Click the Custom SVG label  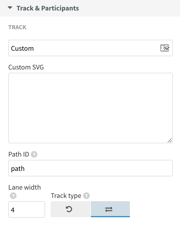tap(26, 67)
